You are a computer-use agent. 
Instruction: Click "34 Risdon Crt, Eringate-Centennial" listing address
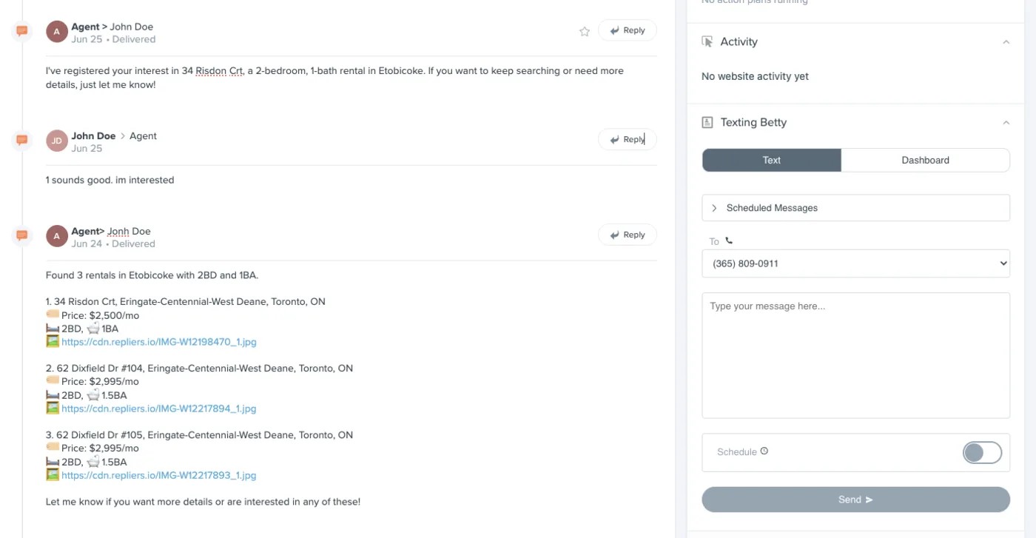coord(185,302)
